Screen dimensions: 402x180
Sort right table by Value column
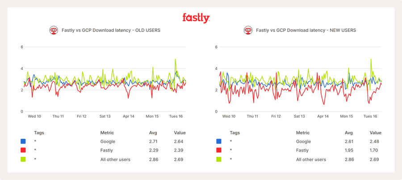click(x=375, y=133)
